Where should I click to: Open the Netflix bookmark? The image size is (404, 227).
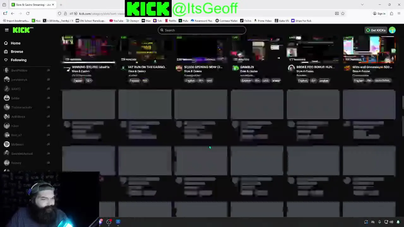point(170,21)
